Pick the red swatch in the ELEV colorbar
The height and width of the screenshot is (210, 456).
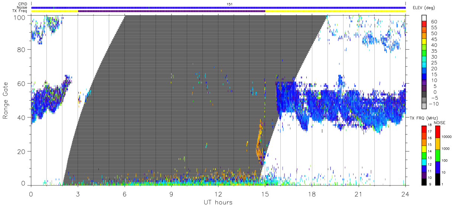pyautogui.click(x=424, y=24)
